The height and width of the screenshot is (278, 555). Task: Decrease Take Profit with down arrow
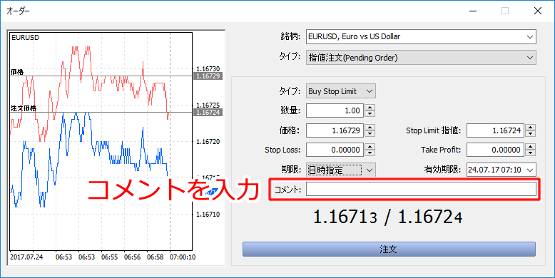coord(530,153)
